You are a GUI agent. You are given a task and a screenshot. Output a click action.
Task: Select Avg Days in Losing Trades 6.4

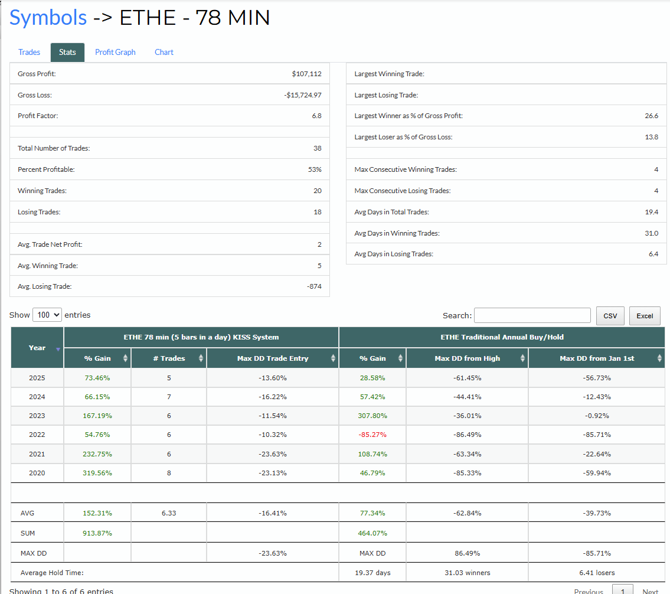[x=653, y=254]
